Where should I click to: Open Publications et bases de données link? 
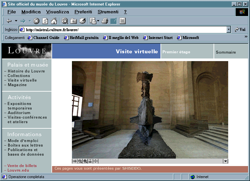[x=26, y=152]
